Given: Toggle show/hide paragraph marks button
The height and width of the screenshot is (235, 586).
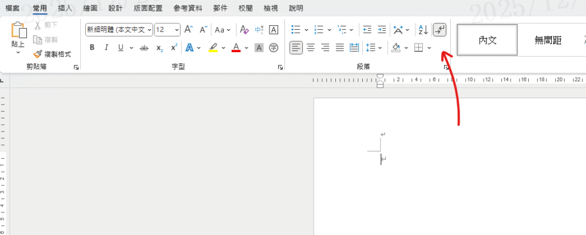Looking at the screenshot, I should [439, 29].
